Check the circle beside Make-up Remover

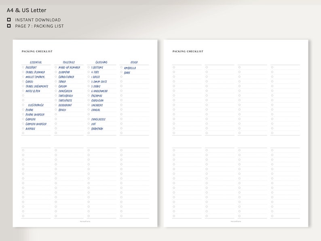click(x=56, y=67)
